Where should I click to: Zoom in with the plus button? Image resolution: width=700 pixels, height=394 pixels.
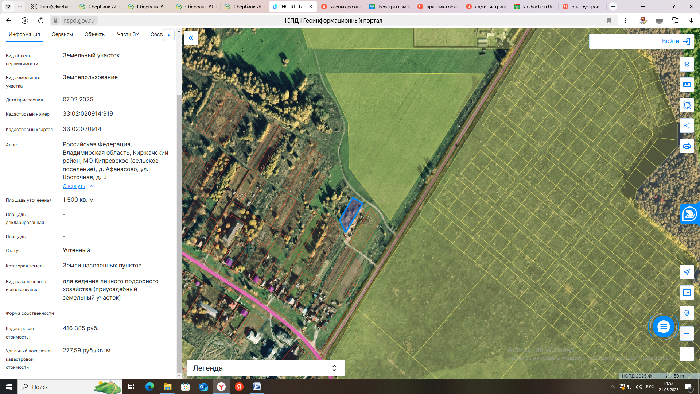pos(687,333)
